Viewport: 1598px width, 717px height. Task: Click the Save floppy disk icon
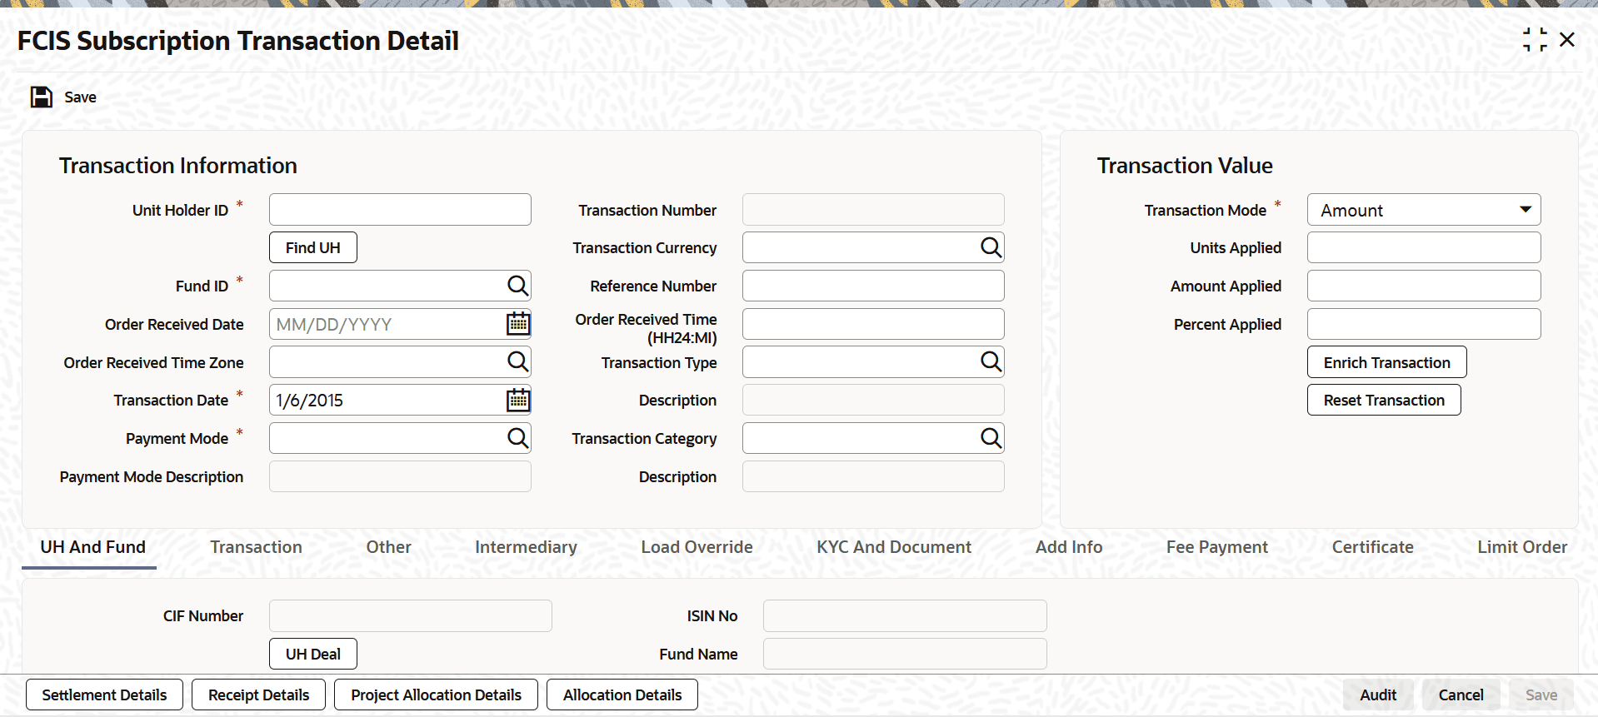pyautogui.click(x=42, y=97)
